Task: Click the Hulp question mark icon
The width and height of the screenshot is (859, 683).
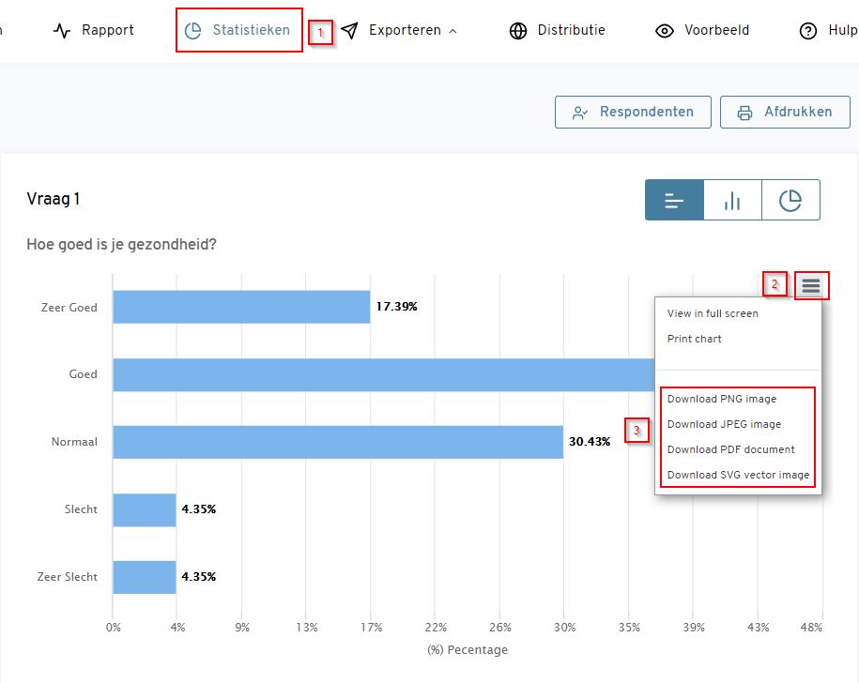Action: click(x=808, y=30)
